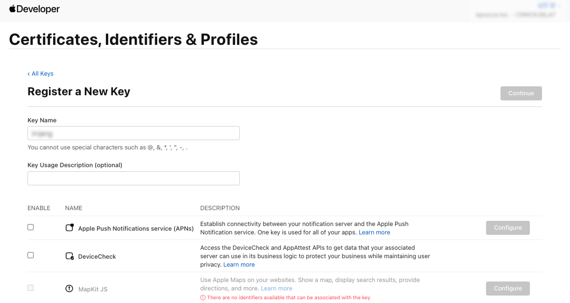Follow the MapKit JS Learn more link
Image resolution: width=570 pixels, height=303 pixels.
tap(277, 289)
